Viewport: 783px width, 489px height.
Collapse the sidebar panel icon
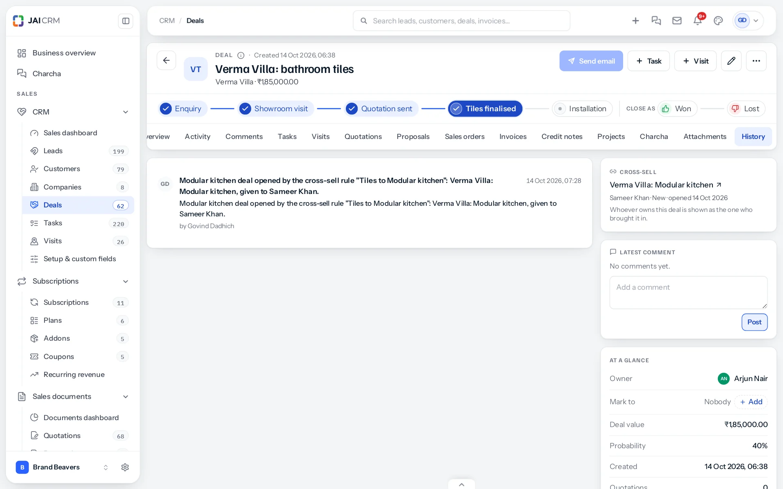(x=126, y=21)
